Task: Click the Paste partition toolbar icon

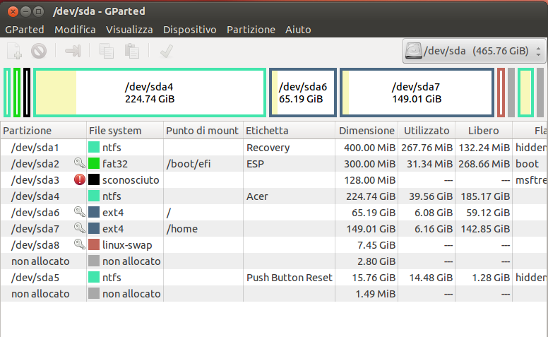Action: pyautogui.click(x=131, y=51)
